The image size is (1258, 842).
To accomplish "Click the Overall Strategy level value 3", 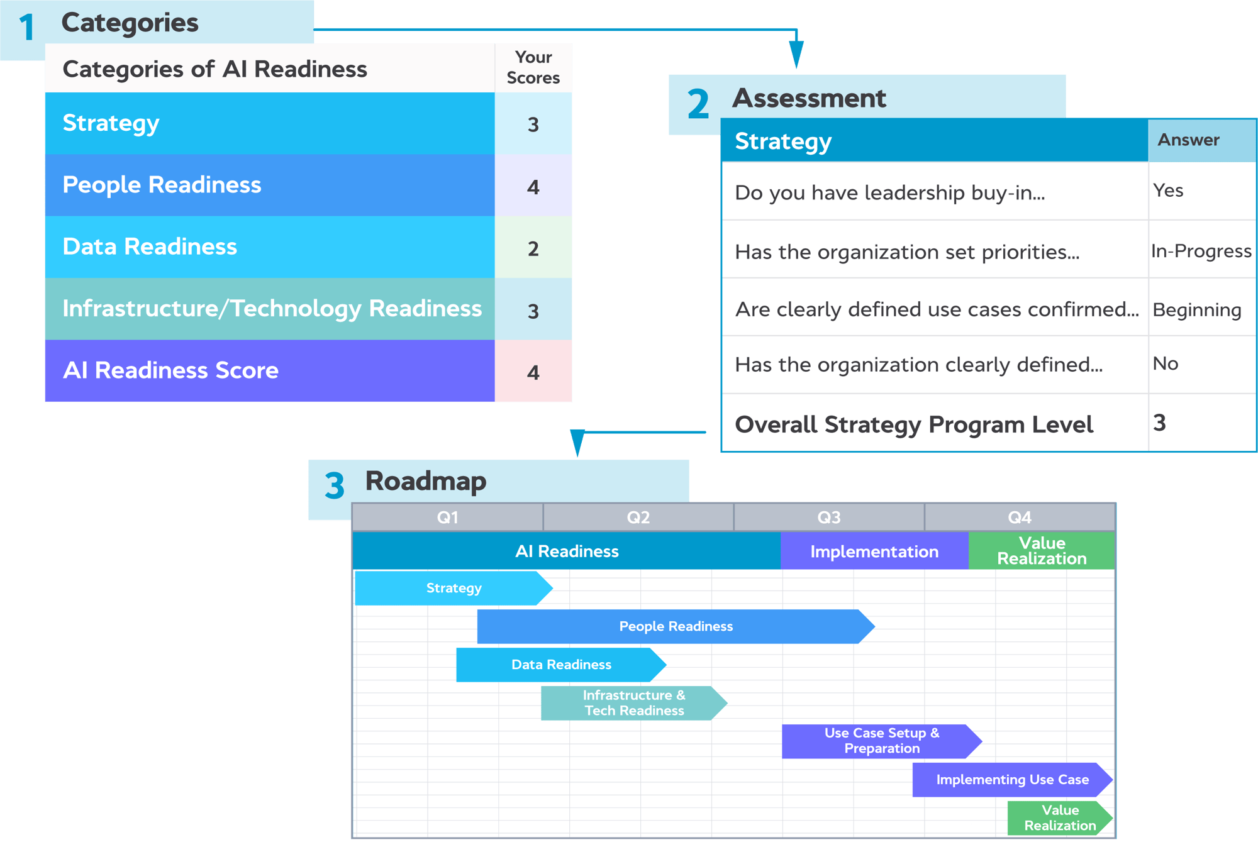I will (1160, 423).
